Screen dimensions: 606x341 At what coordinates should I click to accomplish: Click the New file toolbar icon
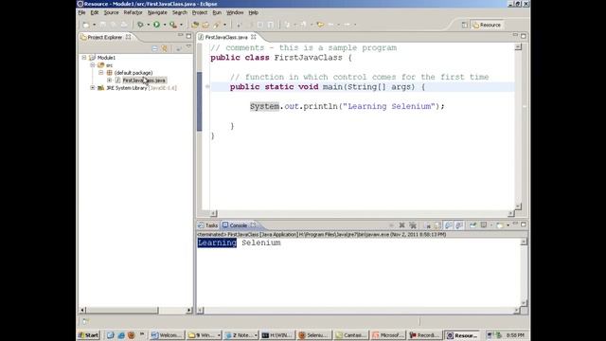(x=86, y=25)
